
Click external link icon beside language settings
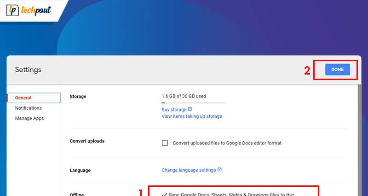click(219, 169)
